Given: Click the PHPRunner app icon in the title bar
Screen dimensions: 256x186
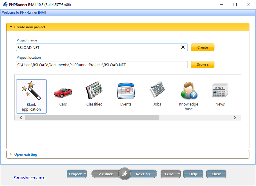Looking at the screenshot, I should tap(5, 4).
